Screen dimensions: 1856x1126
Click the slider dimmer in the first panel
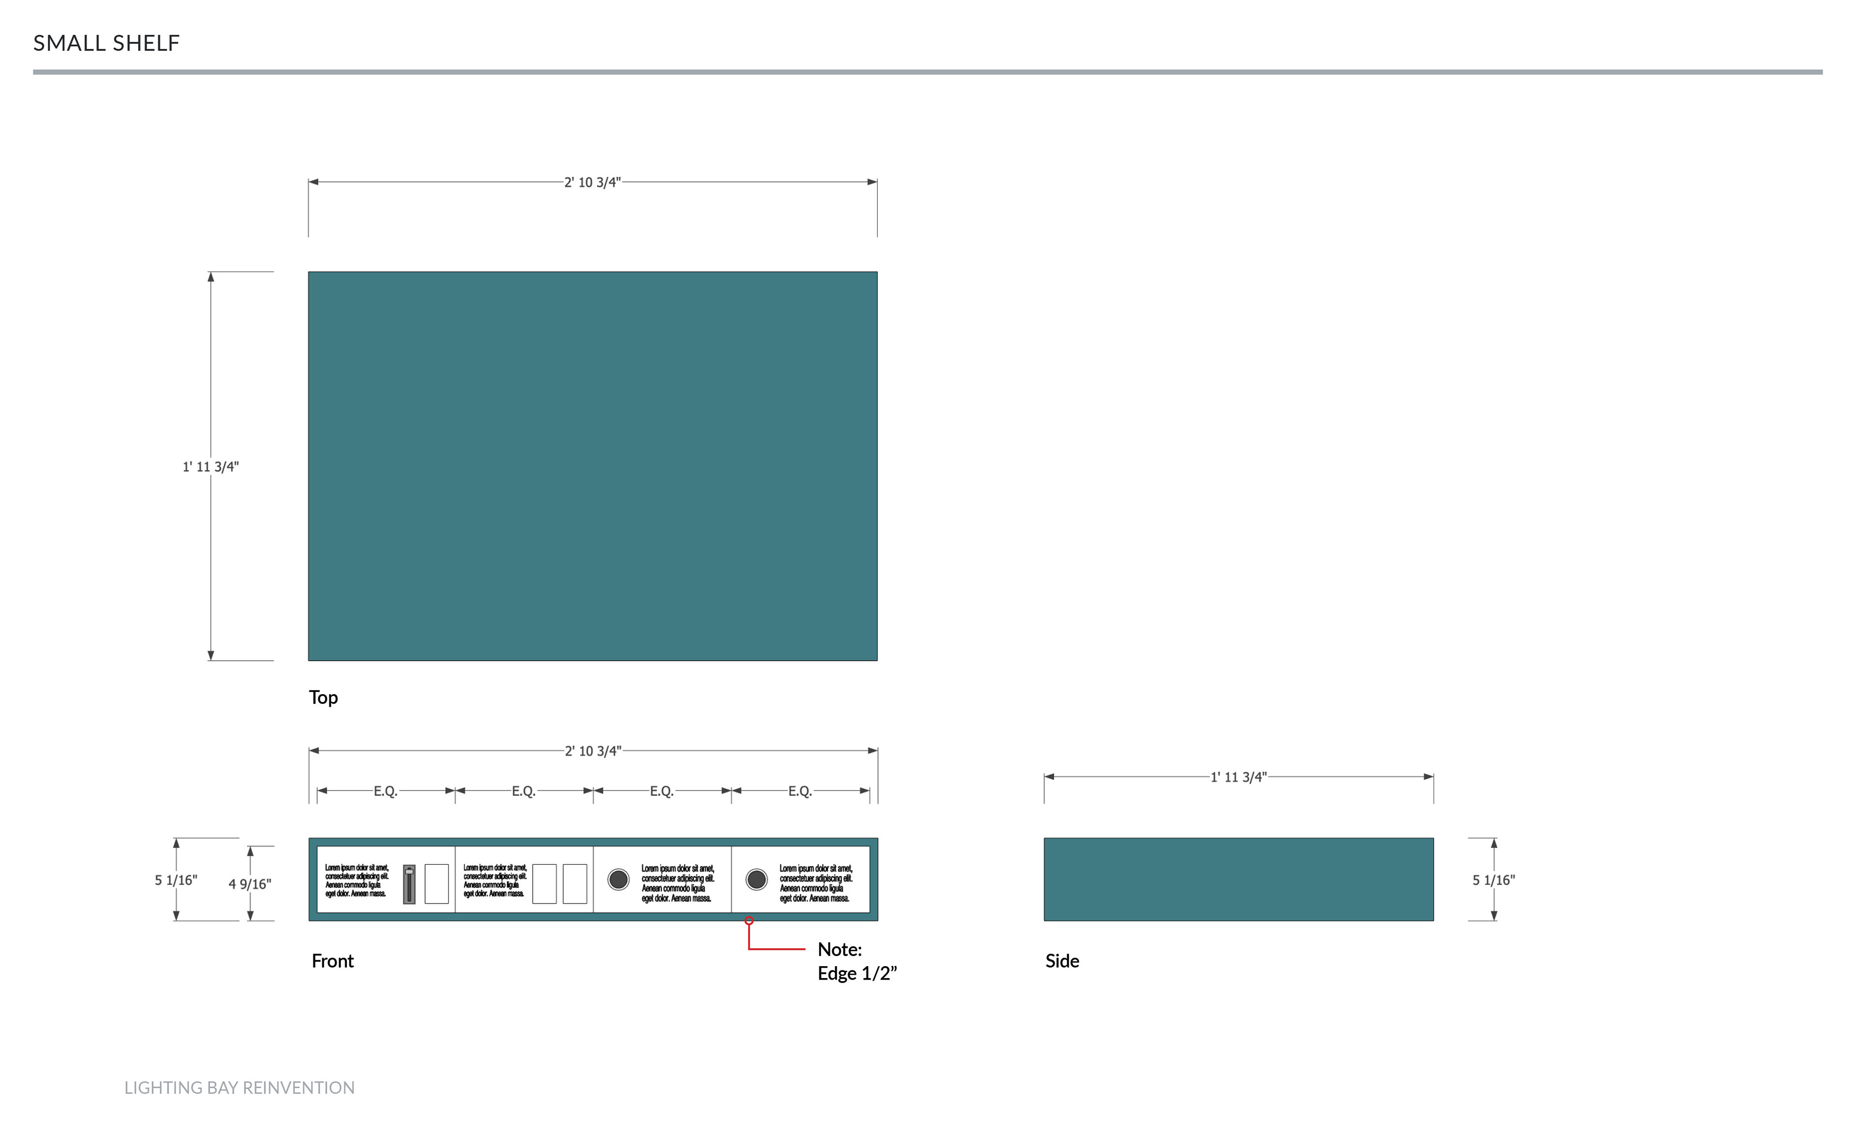point(409,884)
